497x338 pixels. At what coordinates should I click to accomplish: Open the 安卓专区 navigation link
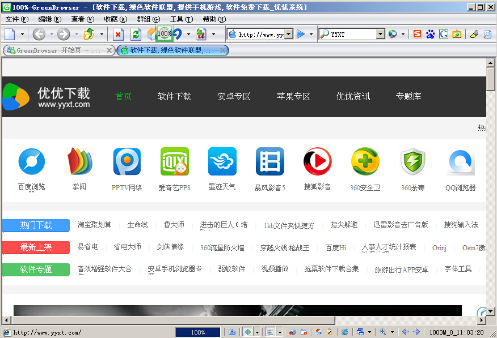coord(234,96)
